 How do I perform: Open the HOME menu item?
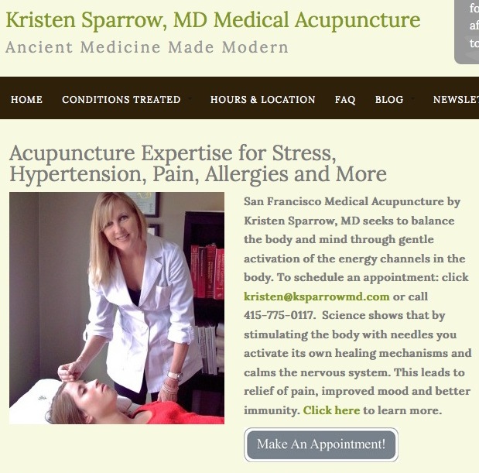pos(26,99)
